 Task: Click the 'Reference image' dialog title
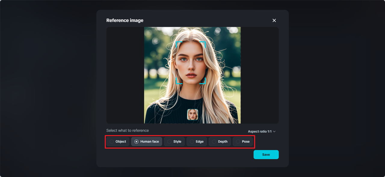pyautogui.click(x=125, y=20)
